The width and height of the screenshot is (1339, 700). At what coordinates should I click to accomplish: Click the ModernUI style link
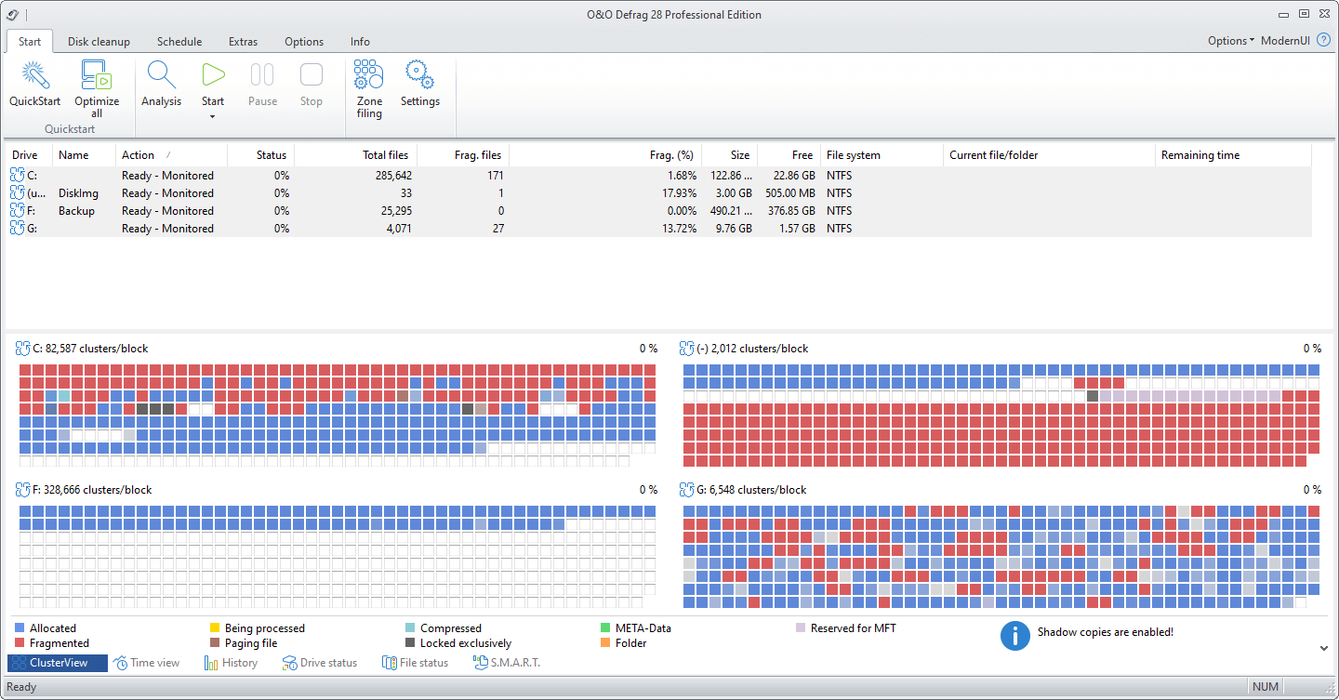point(1286,41)
